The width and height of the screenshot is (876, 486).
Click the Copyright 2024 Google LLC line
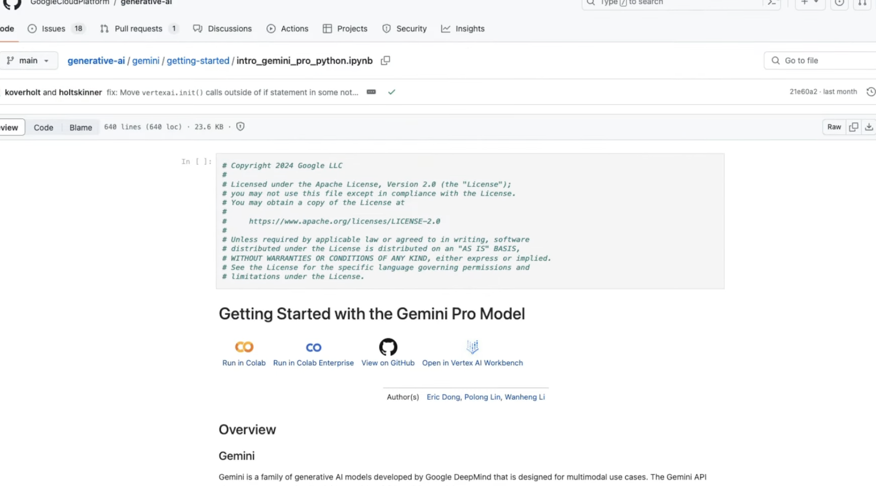point(282,165)
